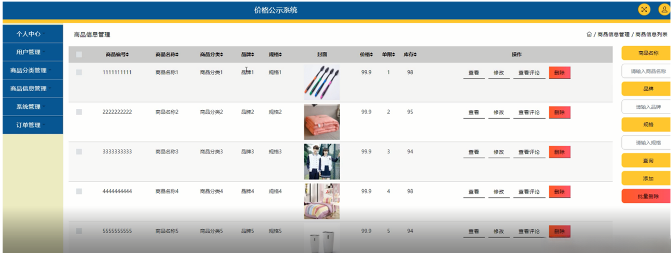Select the 商品分类2 cell
Viewport: 671px width, 253px height.
(x=212, y=112)
